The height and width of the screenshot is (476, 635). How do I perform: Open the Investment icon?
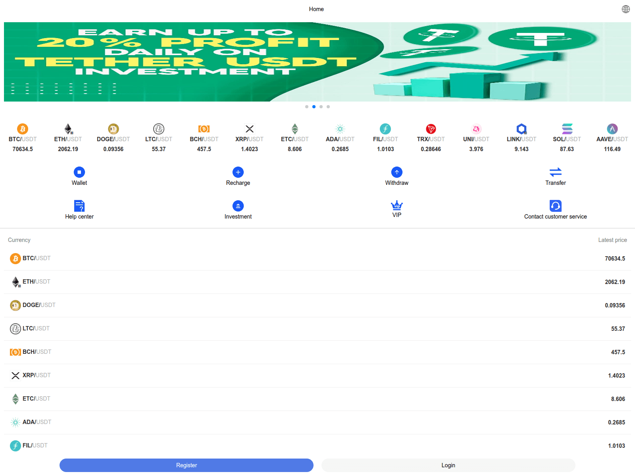(238, 206)
